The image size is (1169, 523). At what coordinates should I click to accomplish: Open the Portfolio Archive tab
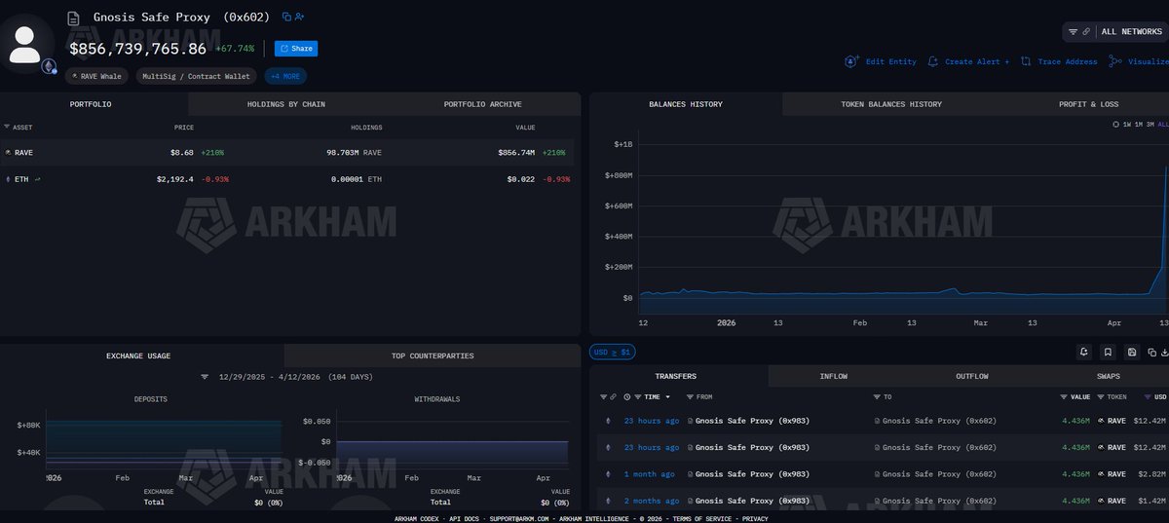pos(482,104)
